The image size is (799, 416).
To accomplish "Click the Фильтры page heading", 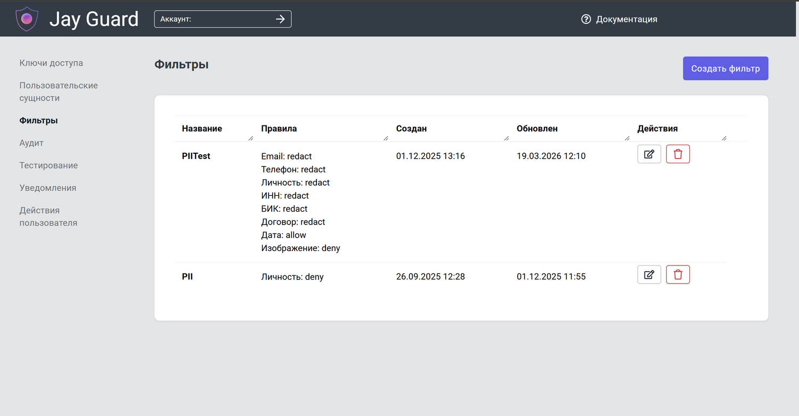I will (x=182, y=64).
